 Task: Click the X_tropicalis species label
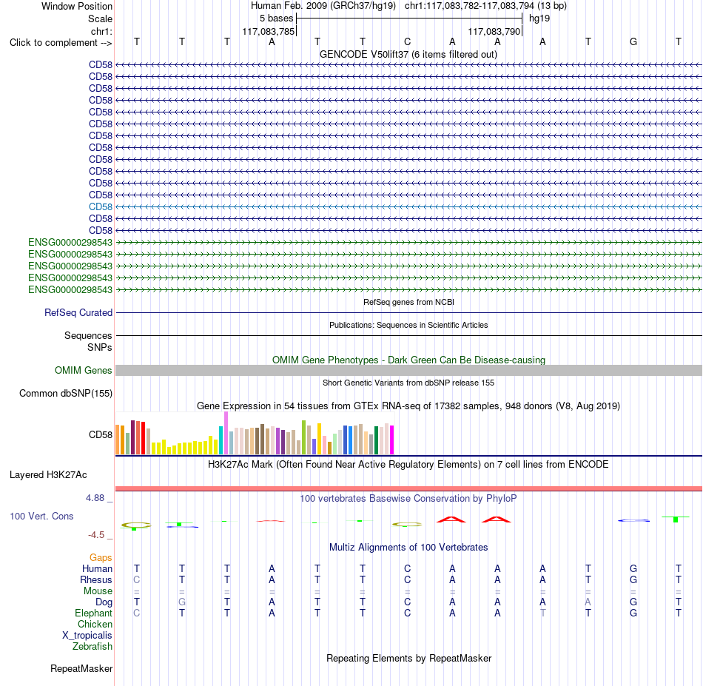click(87, 636)
